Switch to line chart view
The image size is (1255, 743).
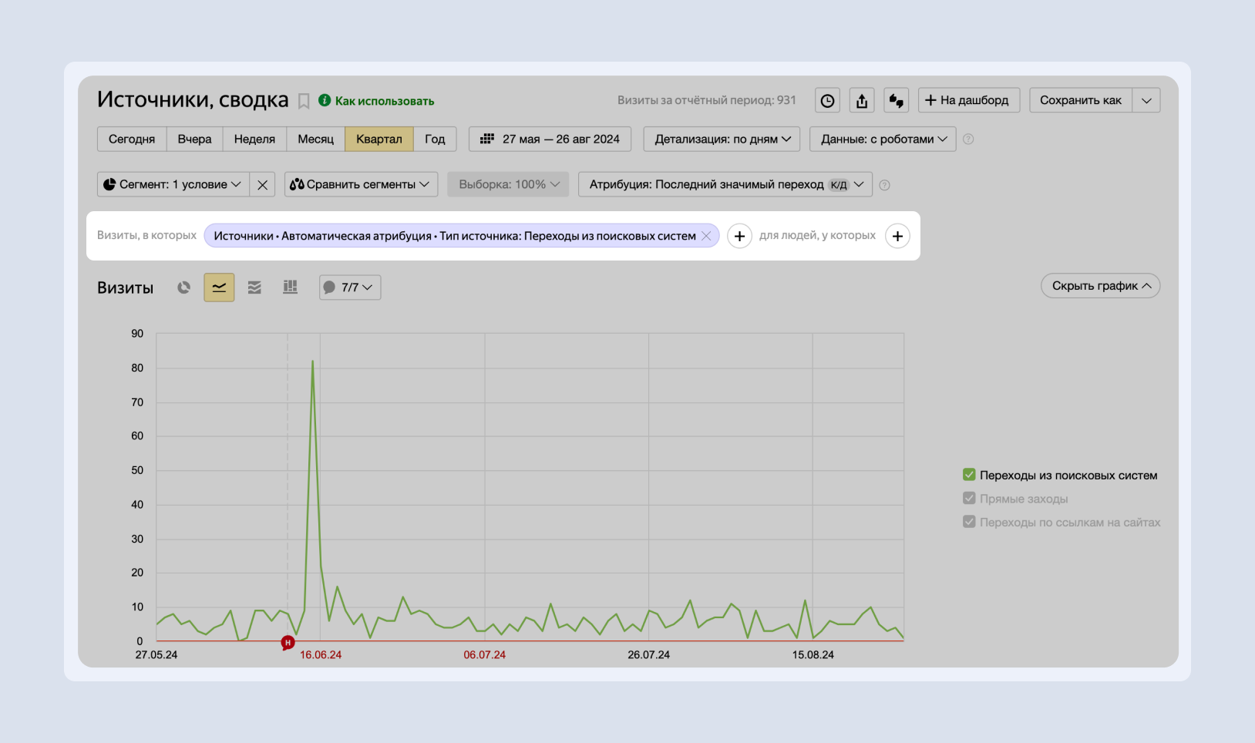pos(219,287)
